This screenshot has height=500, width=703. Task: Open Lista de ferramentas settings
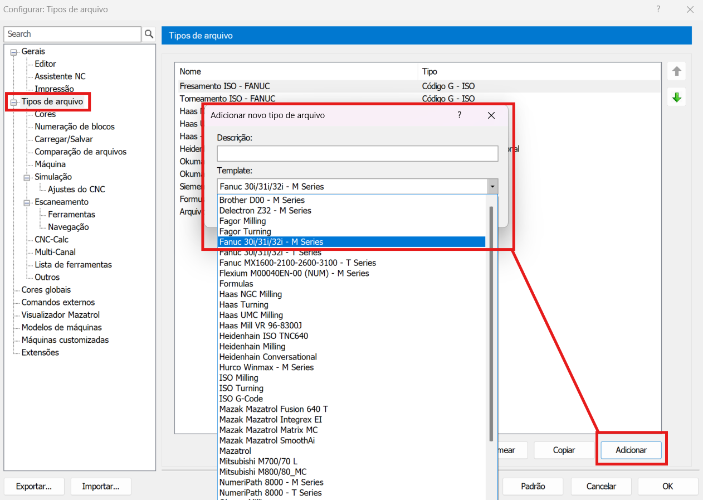(x=74, y=265)
